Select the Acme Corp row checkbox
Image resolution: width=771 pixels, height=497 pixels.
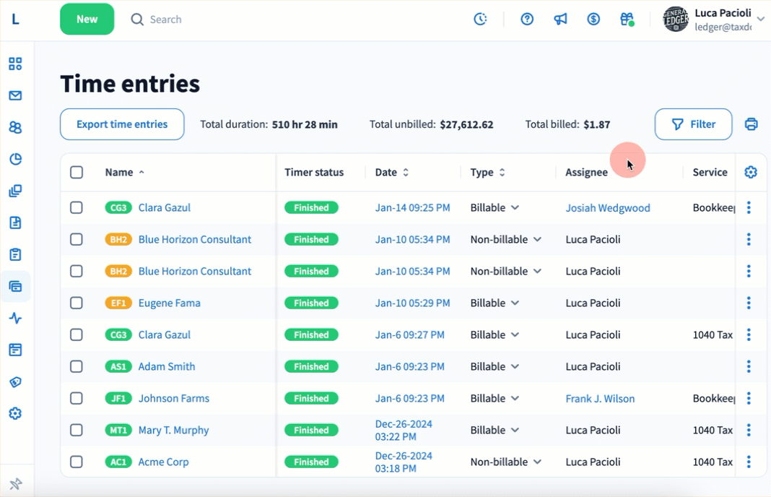77,462
